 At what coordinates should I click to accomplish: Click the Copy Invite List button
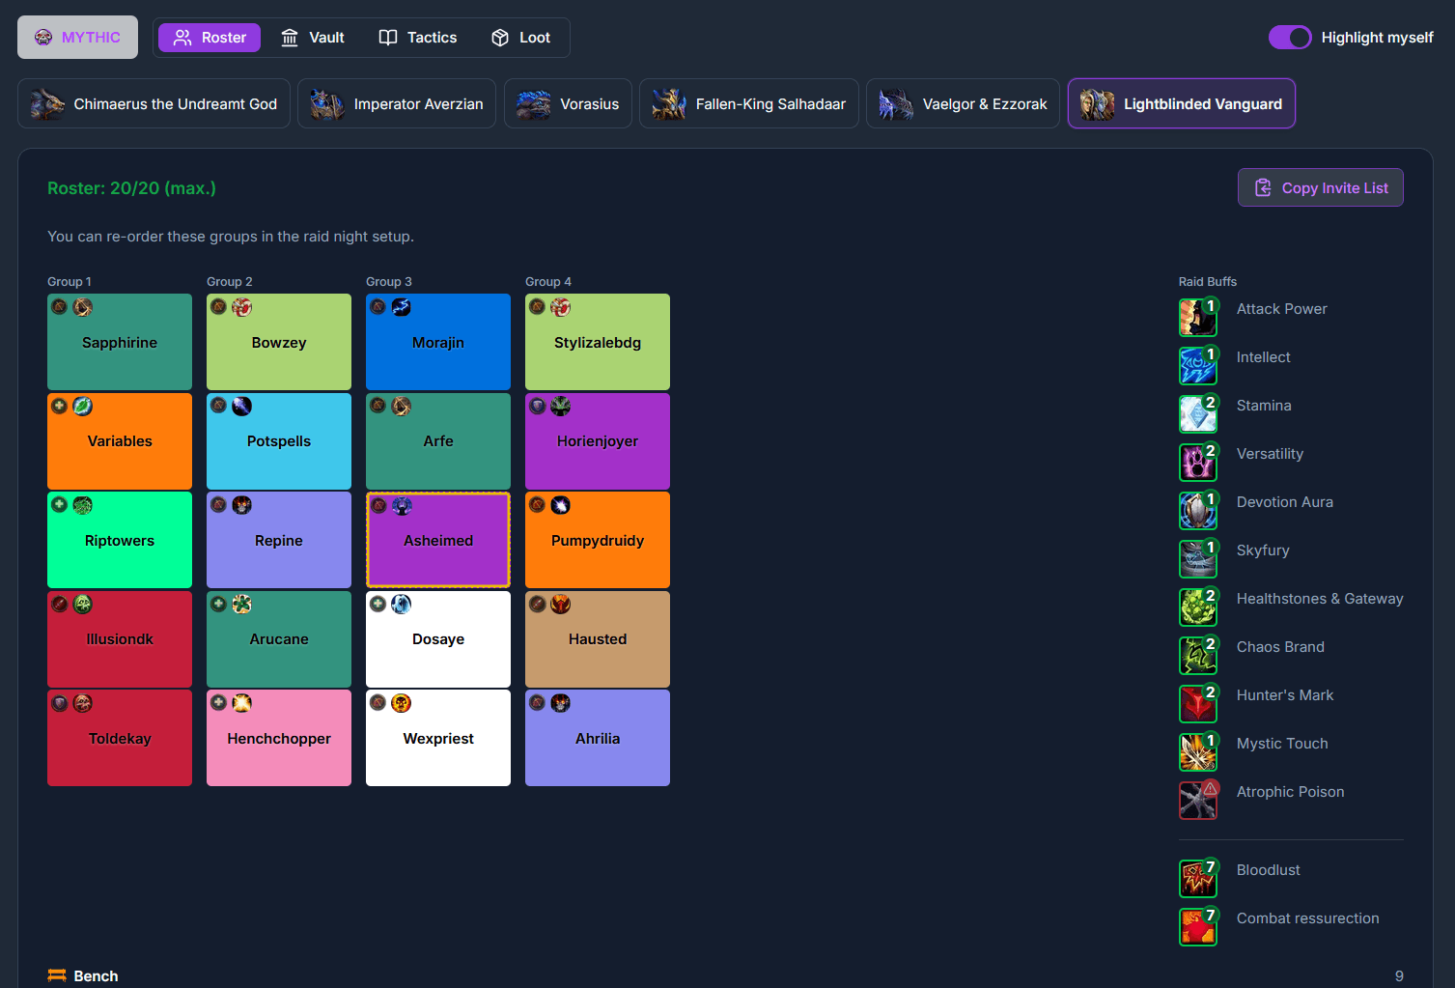click(x=1321, y=187)
